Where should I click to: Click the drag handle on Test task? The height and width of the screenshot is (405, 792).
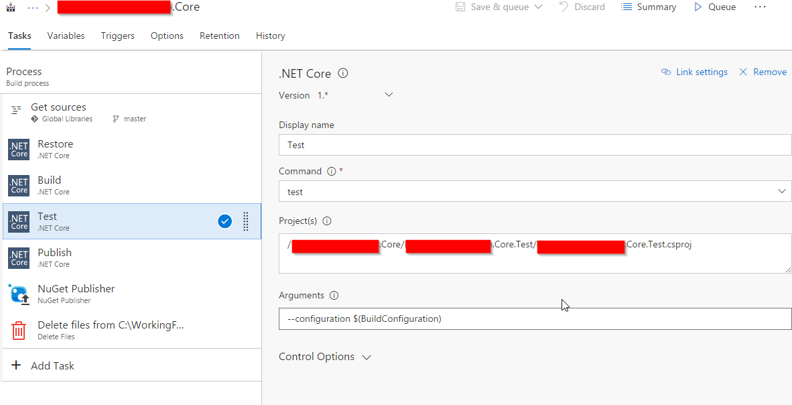tap(246, 221)
